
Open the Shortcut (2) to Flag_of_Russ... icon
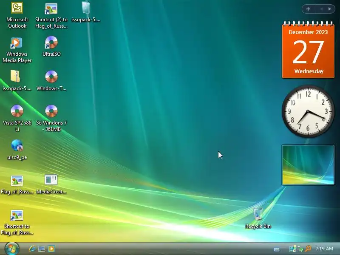coord(51,15)
